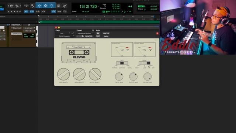The width and height of the screenshot is (236, 133).
Task: Select the Trim tool in the toolbar
Action: pyautogui.click(x=39, y=6)
